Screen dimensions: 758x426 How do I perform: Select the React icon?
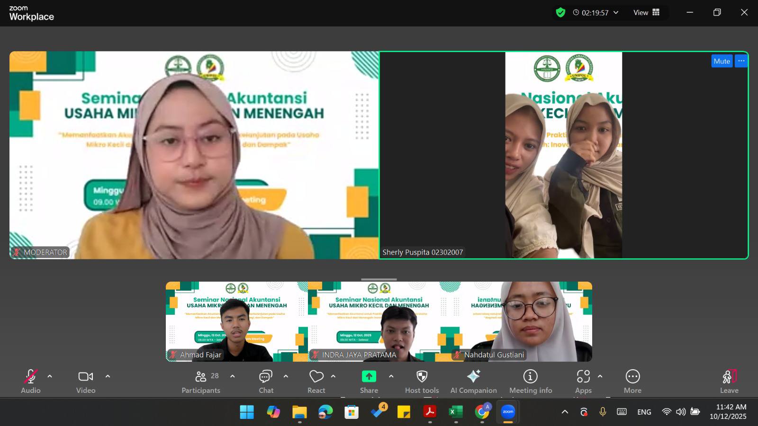[316, 377]
